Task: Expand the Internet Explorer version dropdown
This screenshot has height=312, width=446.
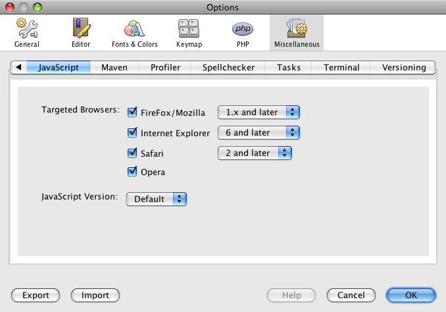Action: point(259,132)
